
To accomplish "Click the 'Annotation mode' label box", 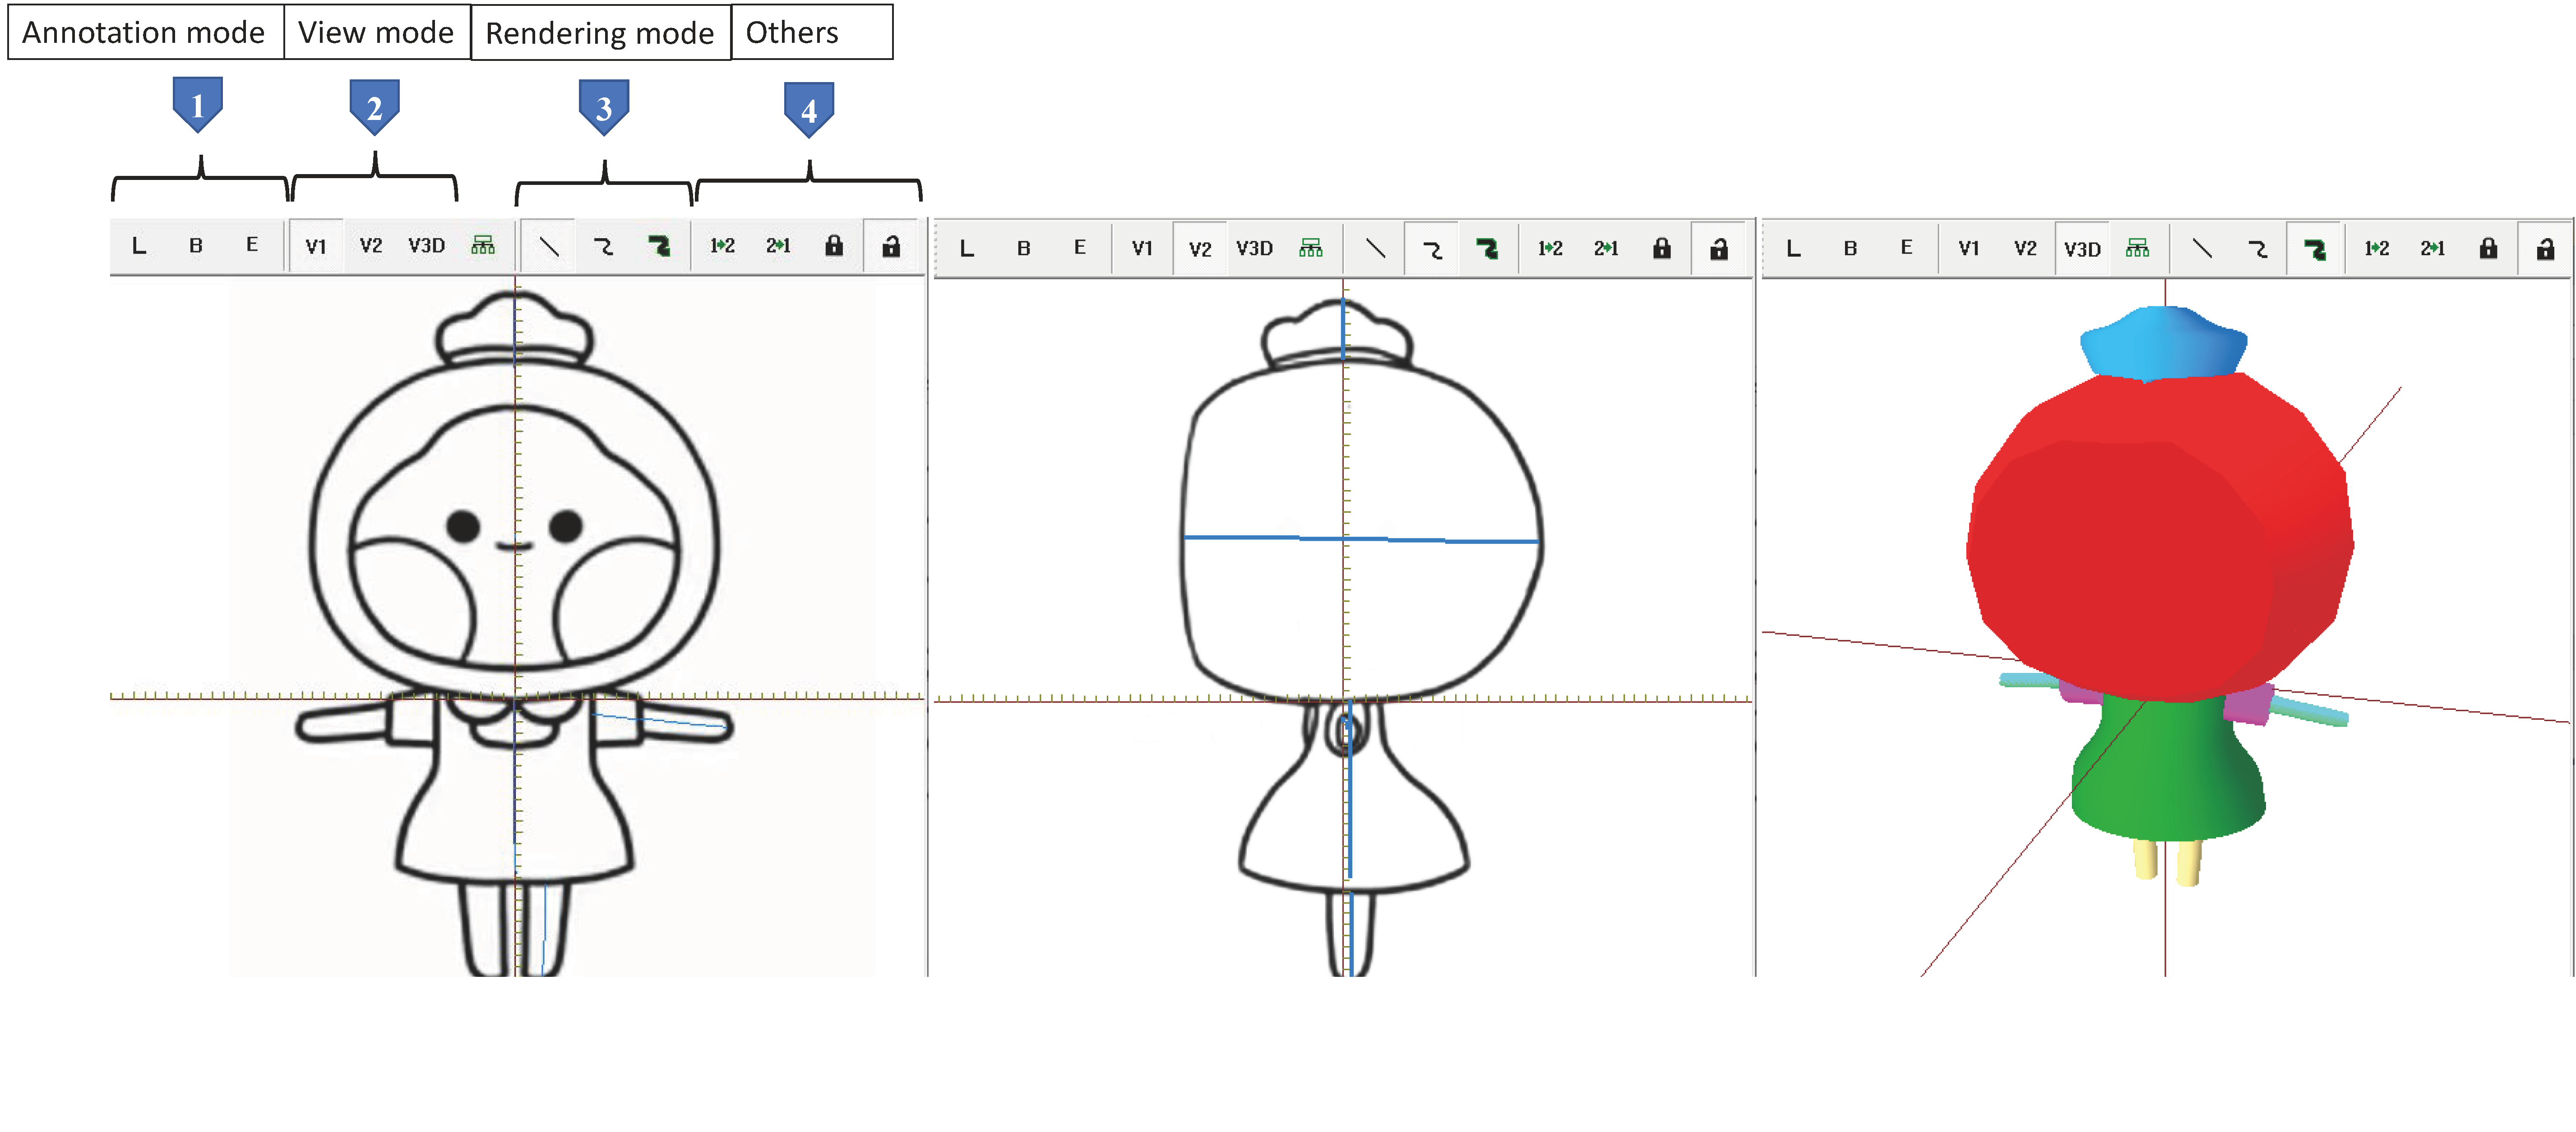I will coord(144,33).
